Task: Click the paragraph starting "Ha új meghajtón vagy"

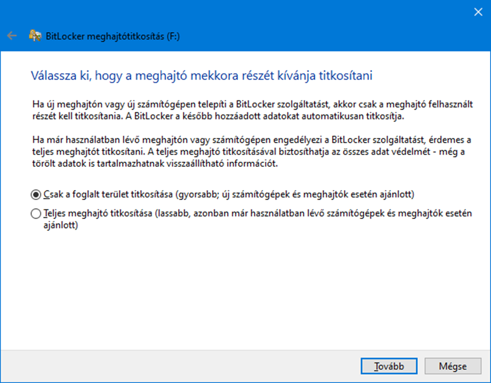Action: (x=253, y=110)
